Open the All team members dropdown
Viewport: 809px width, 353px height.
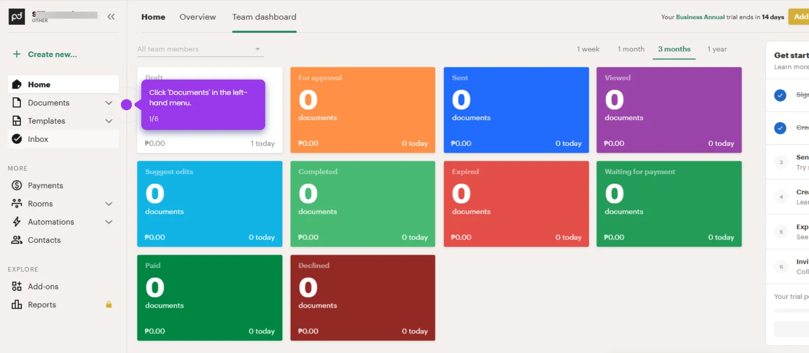coord(200,49)
